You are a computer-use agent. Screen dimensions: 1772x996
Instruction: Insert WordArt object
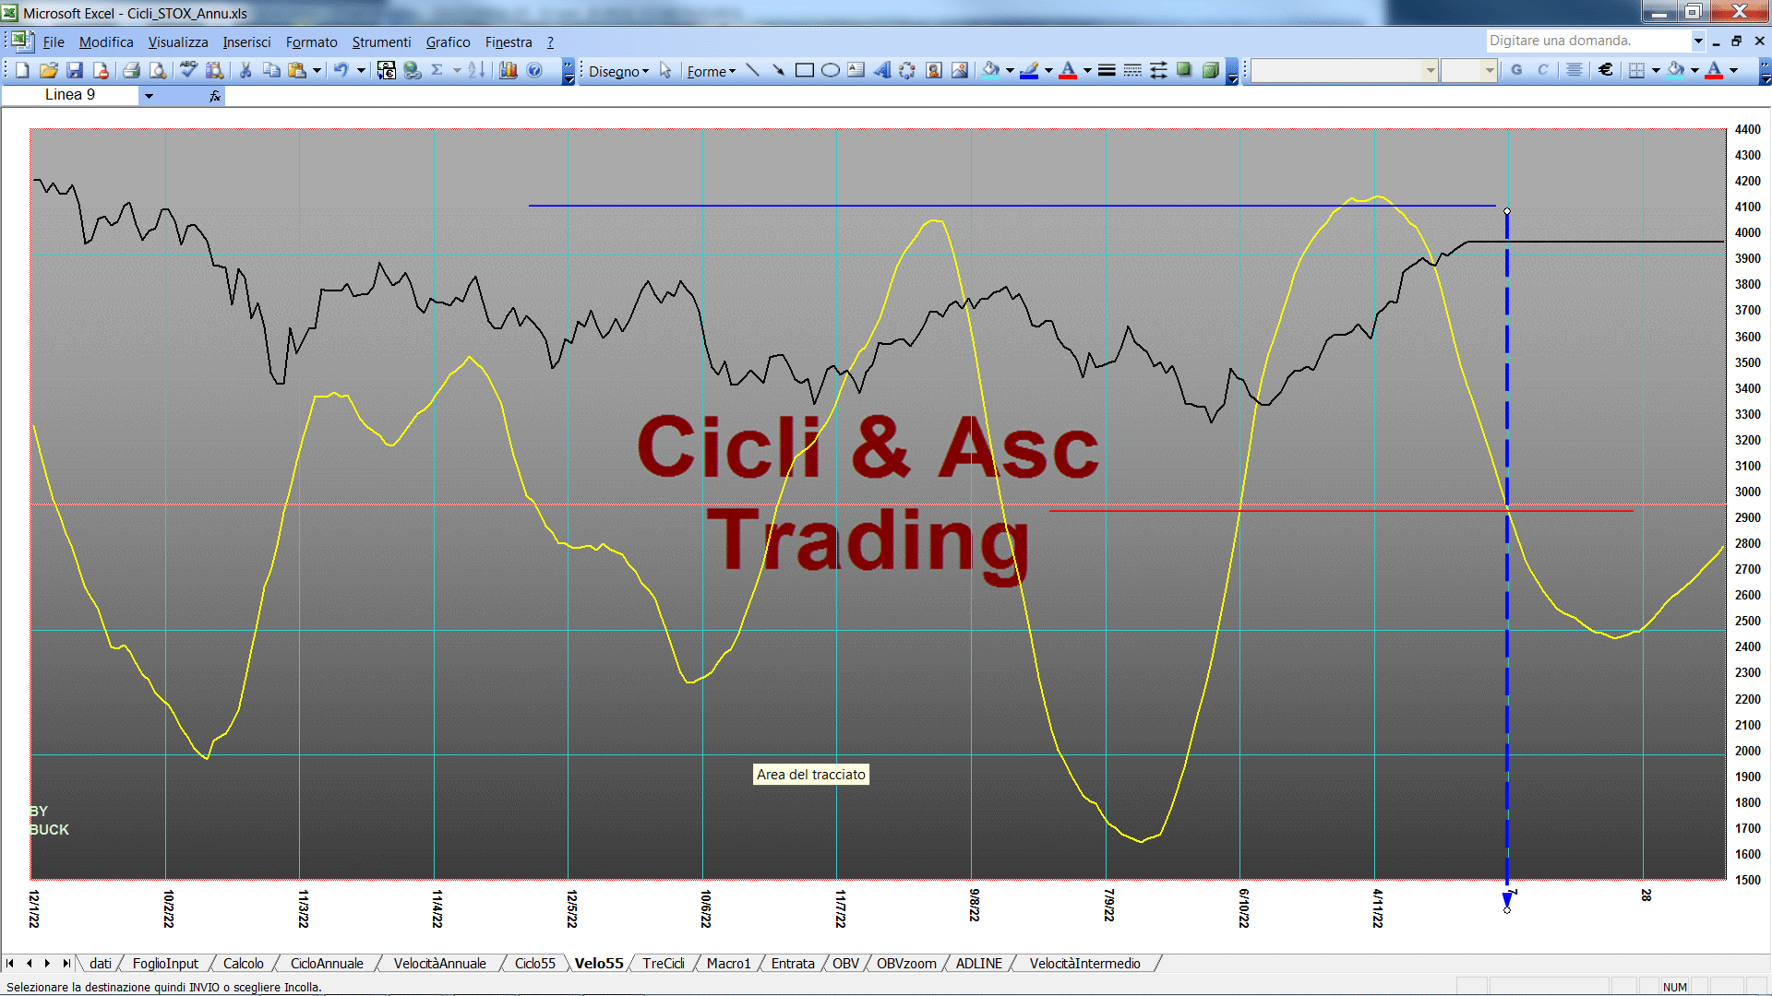[881, 70]
